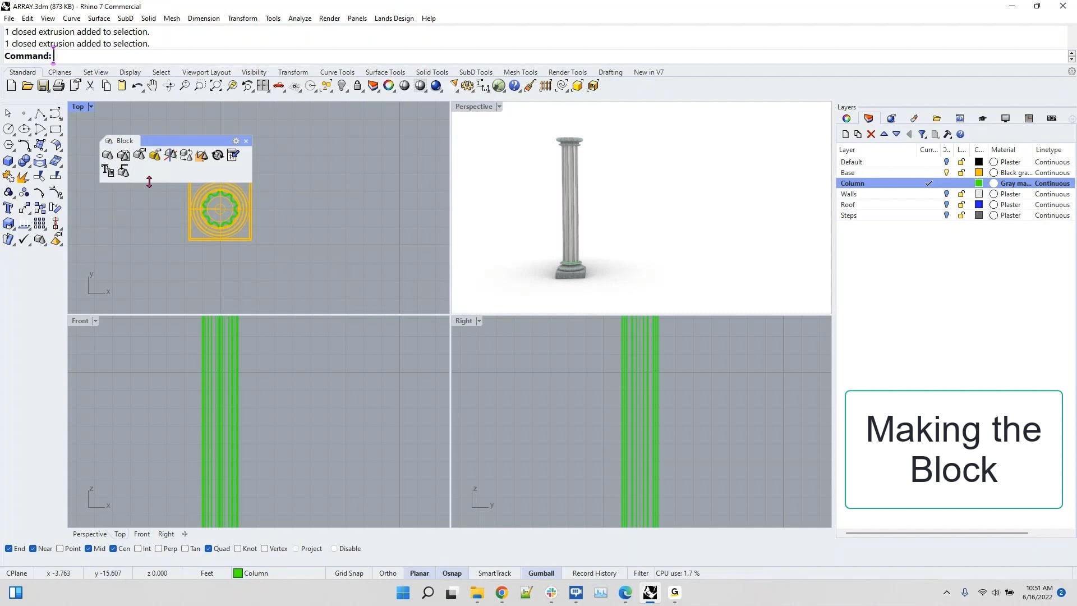Screen dimensions: 1077x606
Task: Click Record History in the status bar
Action: (594, 573)
